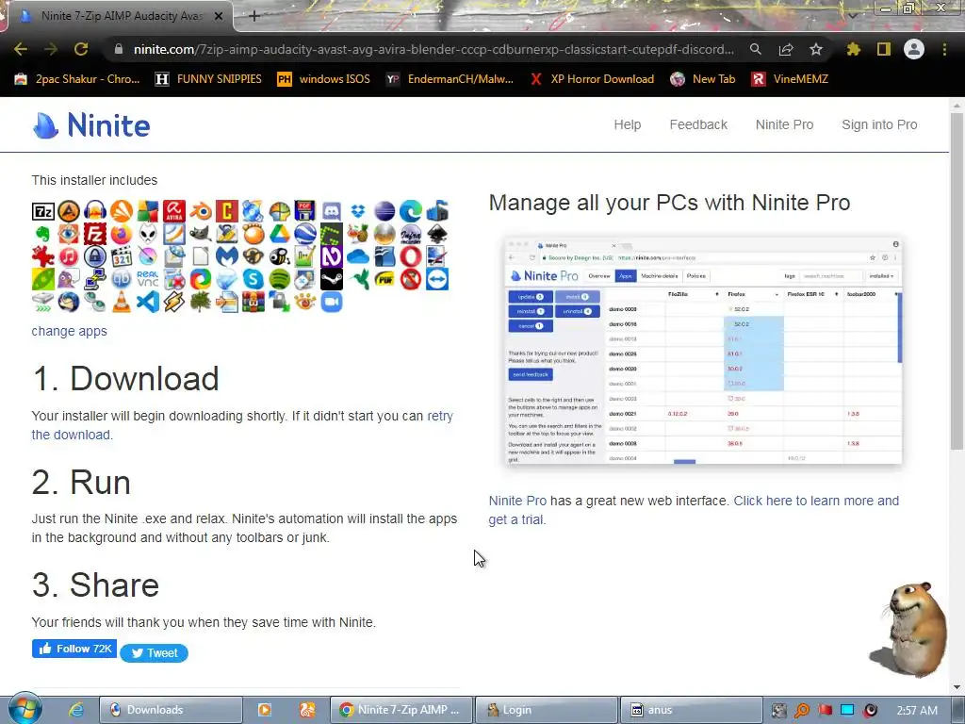Click the Discord app icon
The width and height of the screenshot is (965, 724).
332,211
